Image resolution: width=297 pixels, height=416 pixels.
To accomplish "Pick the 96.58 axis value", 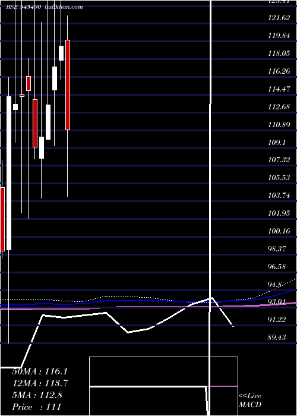I will coord(277,266).
